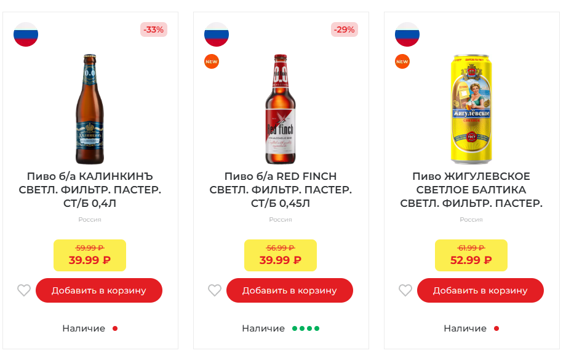
Task: Click orange NEW badge on Red Finch
Action: pos(212,61)
